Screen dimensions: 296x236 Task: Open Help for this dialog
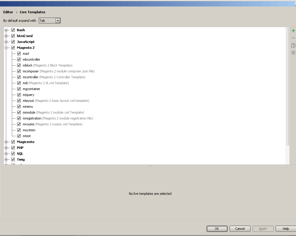click(x=285, y=229)
